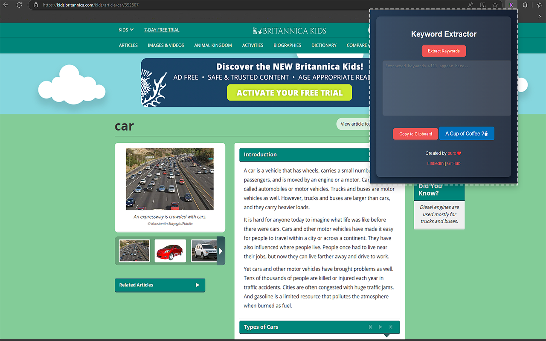Click the Types of Cars section header
Image resolution: width=546 pixels, height=341 pixels.
[x=319, y=327]
